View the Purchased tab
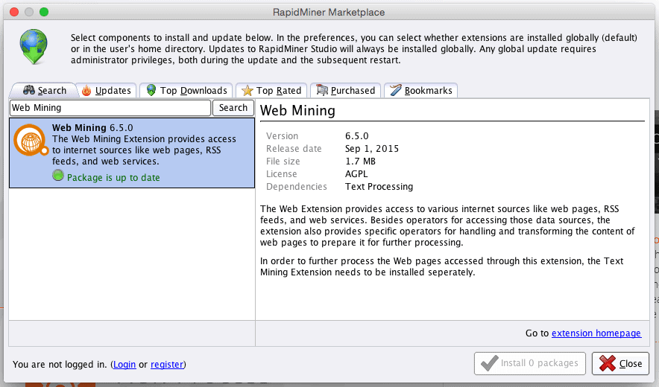This screenshot has height=387, width=659. pyautogui.click(x=345, y=90)
